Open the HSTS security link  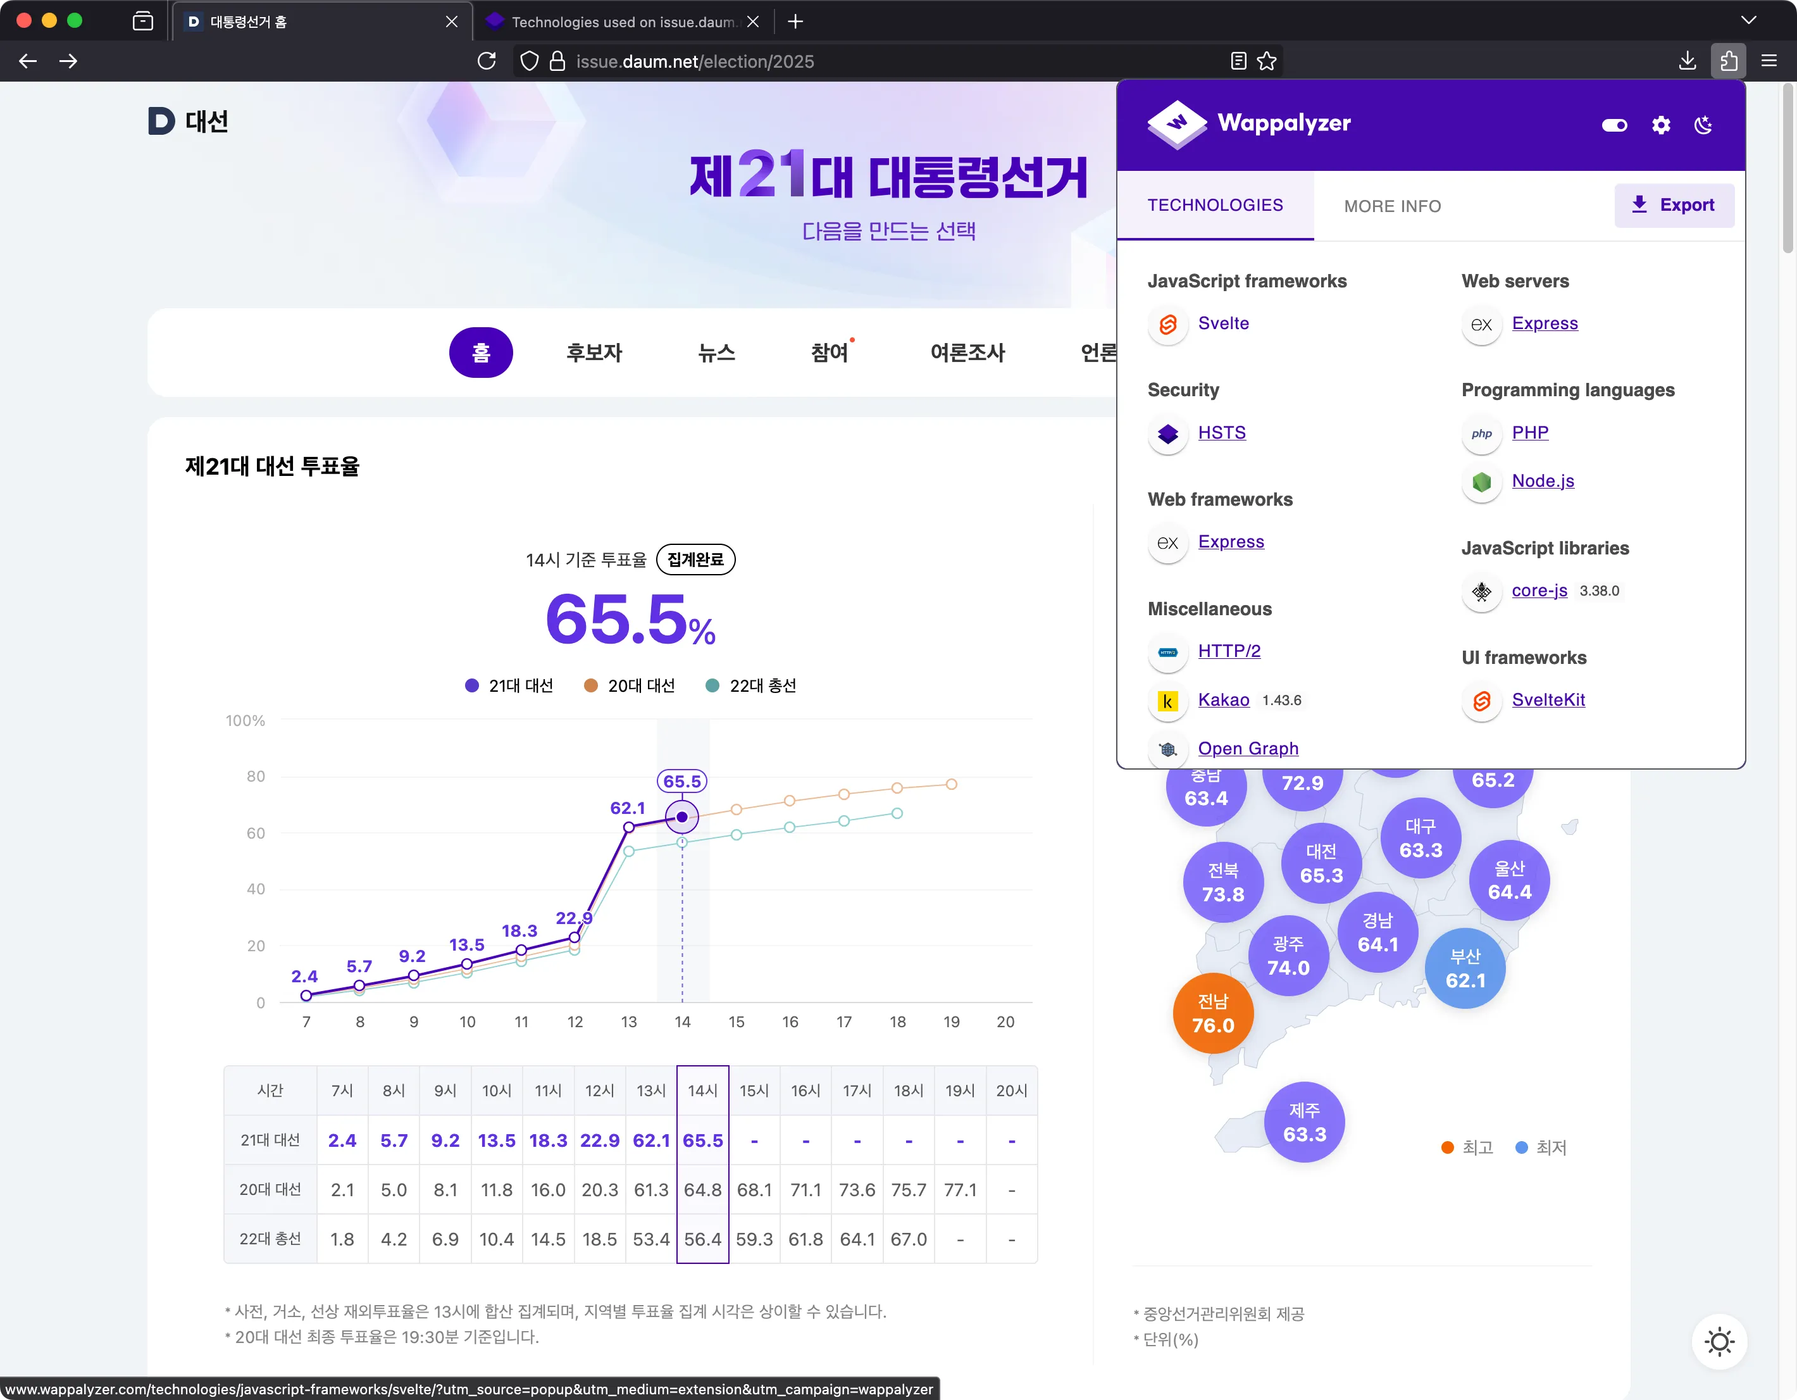point(1221,433)
